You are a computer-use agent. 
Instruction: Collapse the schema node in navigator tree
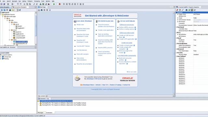click(x=9, y=22)
